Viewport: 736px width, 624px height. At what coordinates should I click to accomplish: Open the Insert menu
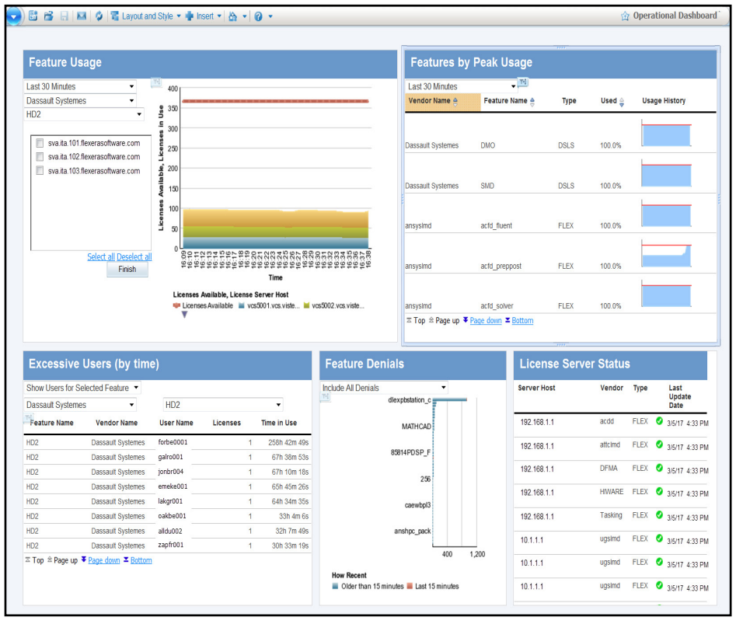point(204,16)
